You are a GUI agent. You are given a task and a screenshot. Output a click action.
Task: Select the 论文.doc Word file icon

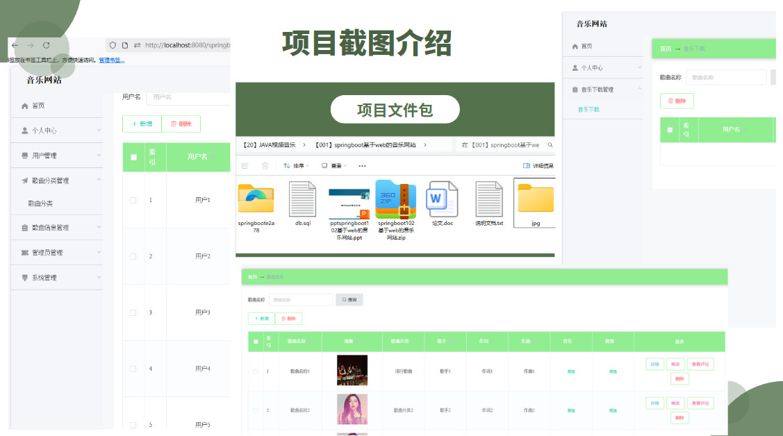pos(442,199)
